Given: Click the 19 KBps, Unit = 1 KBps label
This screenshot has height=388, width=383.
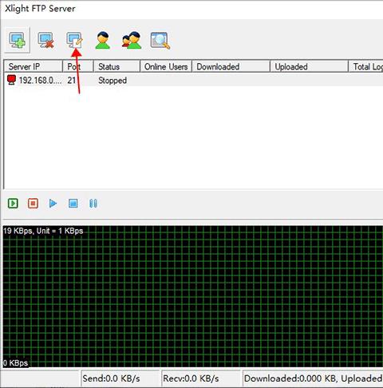Looking at the screenshot, I should [x=43, y=231].
